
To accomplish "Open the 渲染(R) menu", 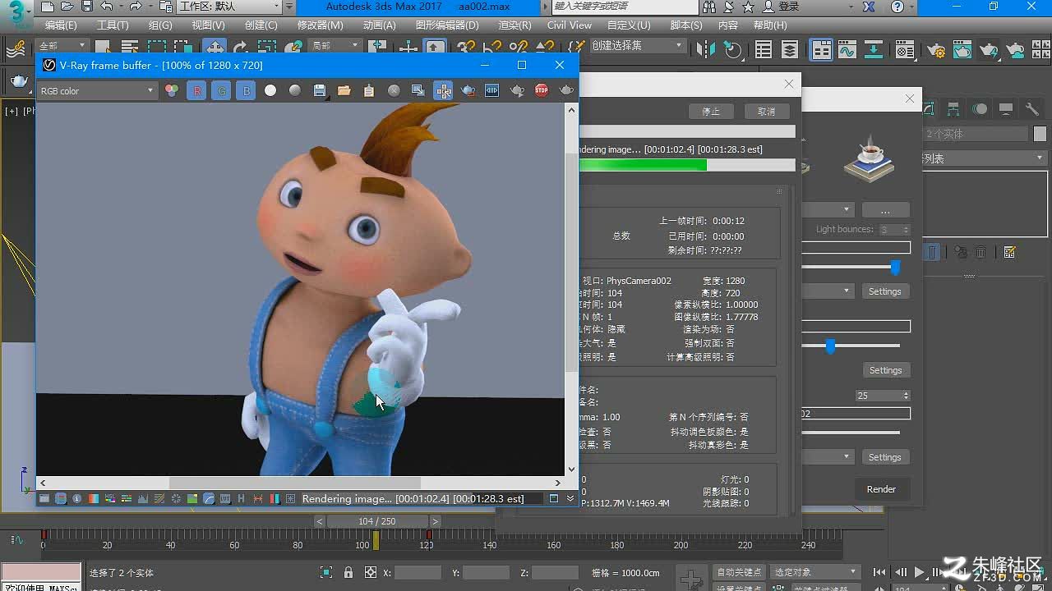I will coord(514,25).
